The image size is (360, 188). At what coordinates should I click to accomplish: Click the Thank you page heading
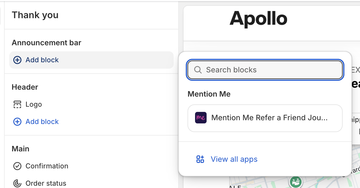coord(35,15)
